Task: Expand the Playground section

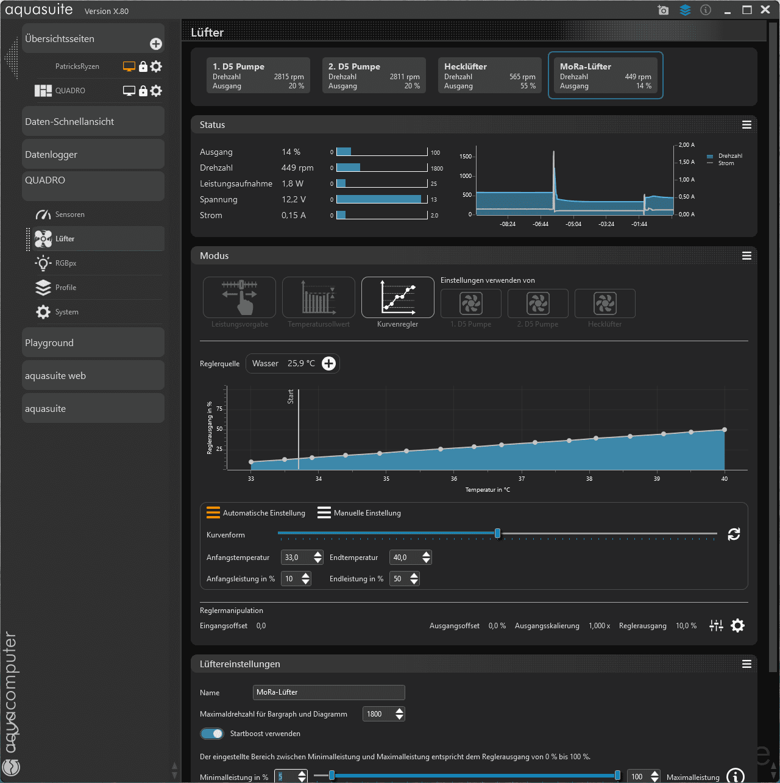Action: [x=93, y=342]
